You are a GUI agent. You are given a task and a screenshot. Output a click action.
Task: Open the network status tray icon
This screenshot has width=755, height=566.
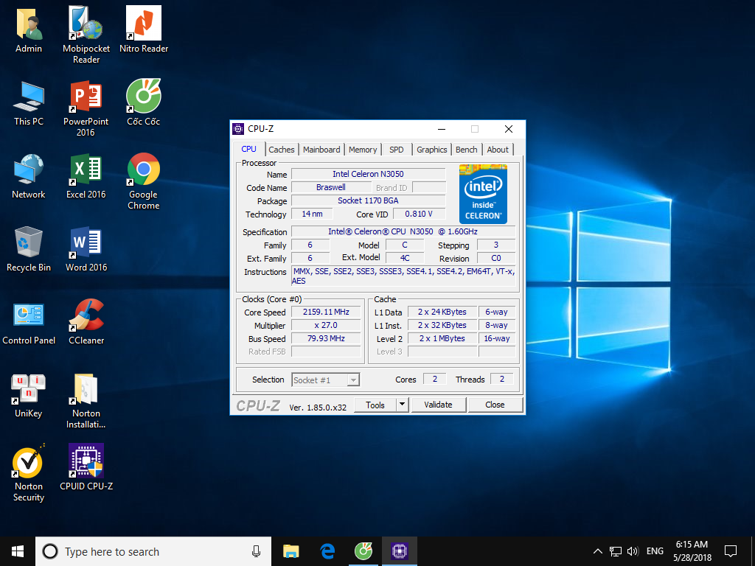616,551
